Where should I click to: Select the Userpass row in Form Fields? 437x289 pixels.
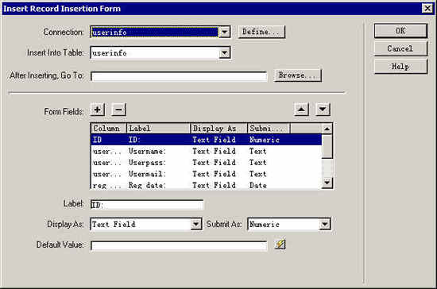click(207, 163)
